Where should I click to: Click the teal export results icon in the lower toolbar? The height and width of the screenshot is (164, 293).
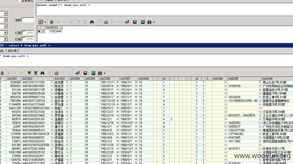(x=93, y=73)
